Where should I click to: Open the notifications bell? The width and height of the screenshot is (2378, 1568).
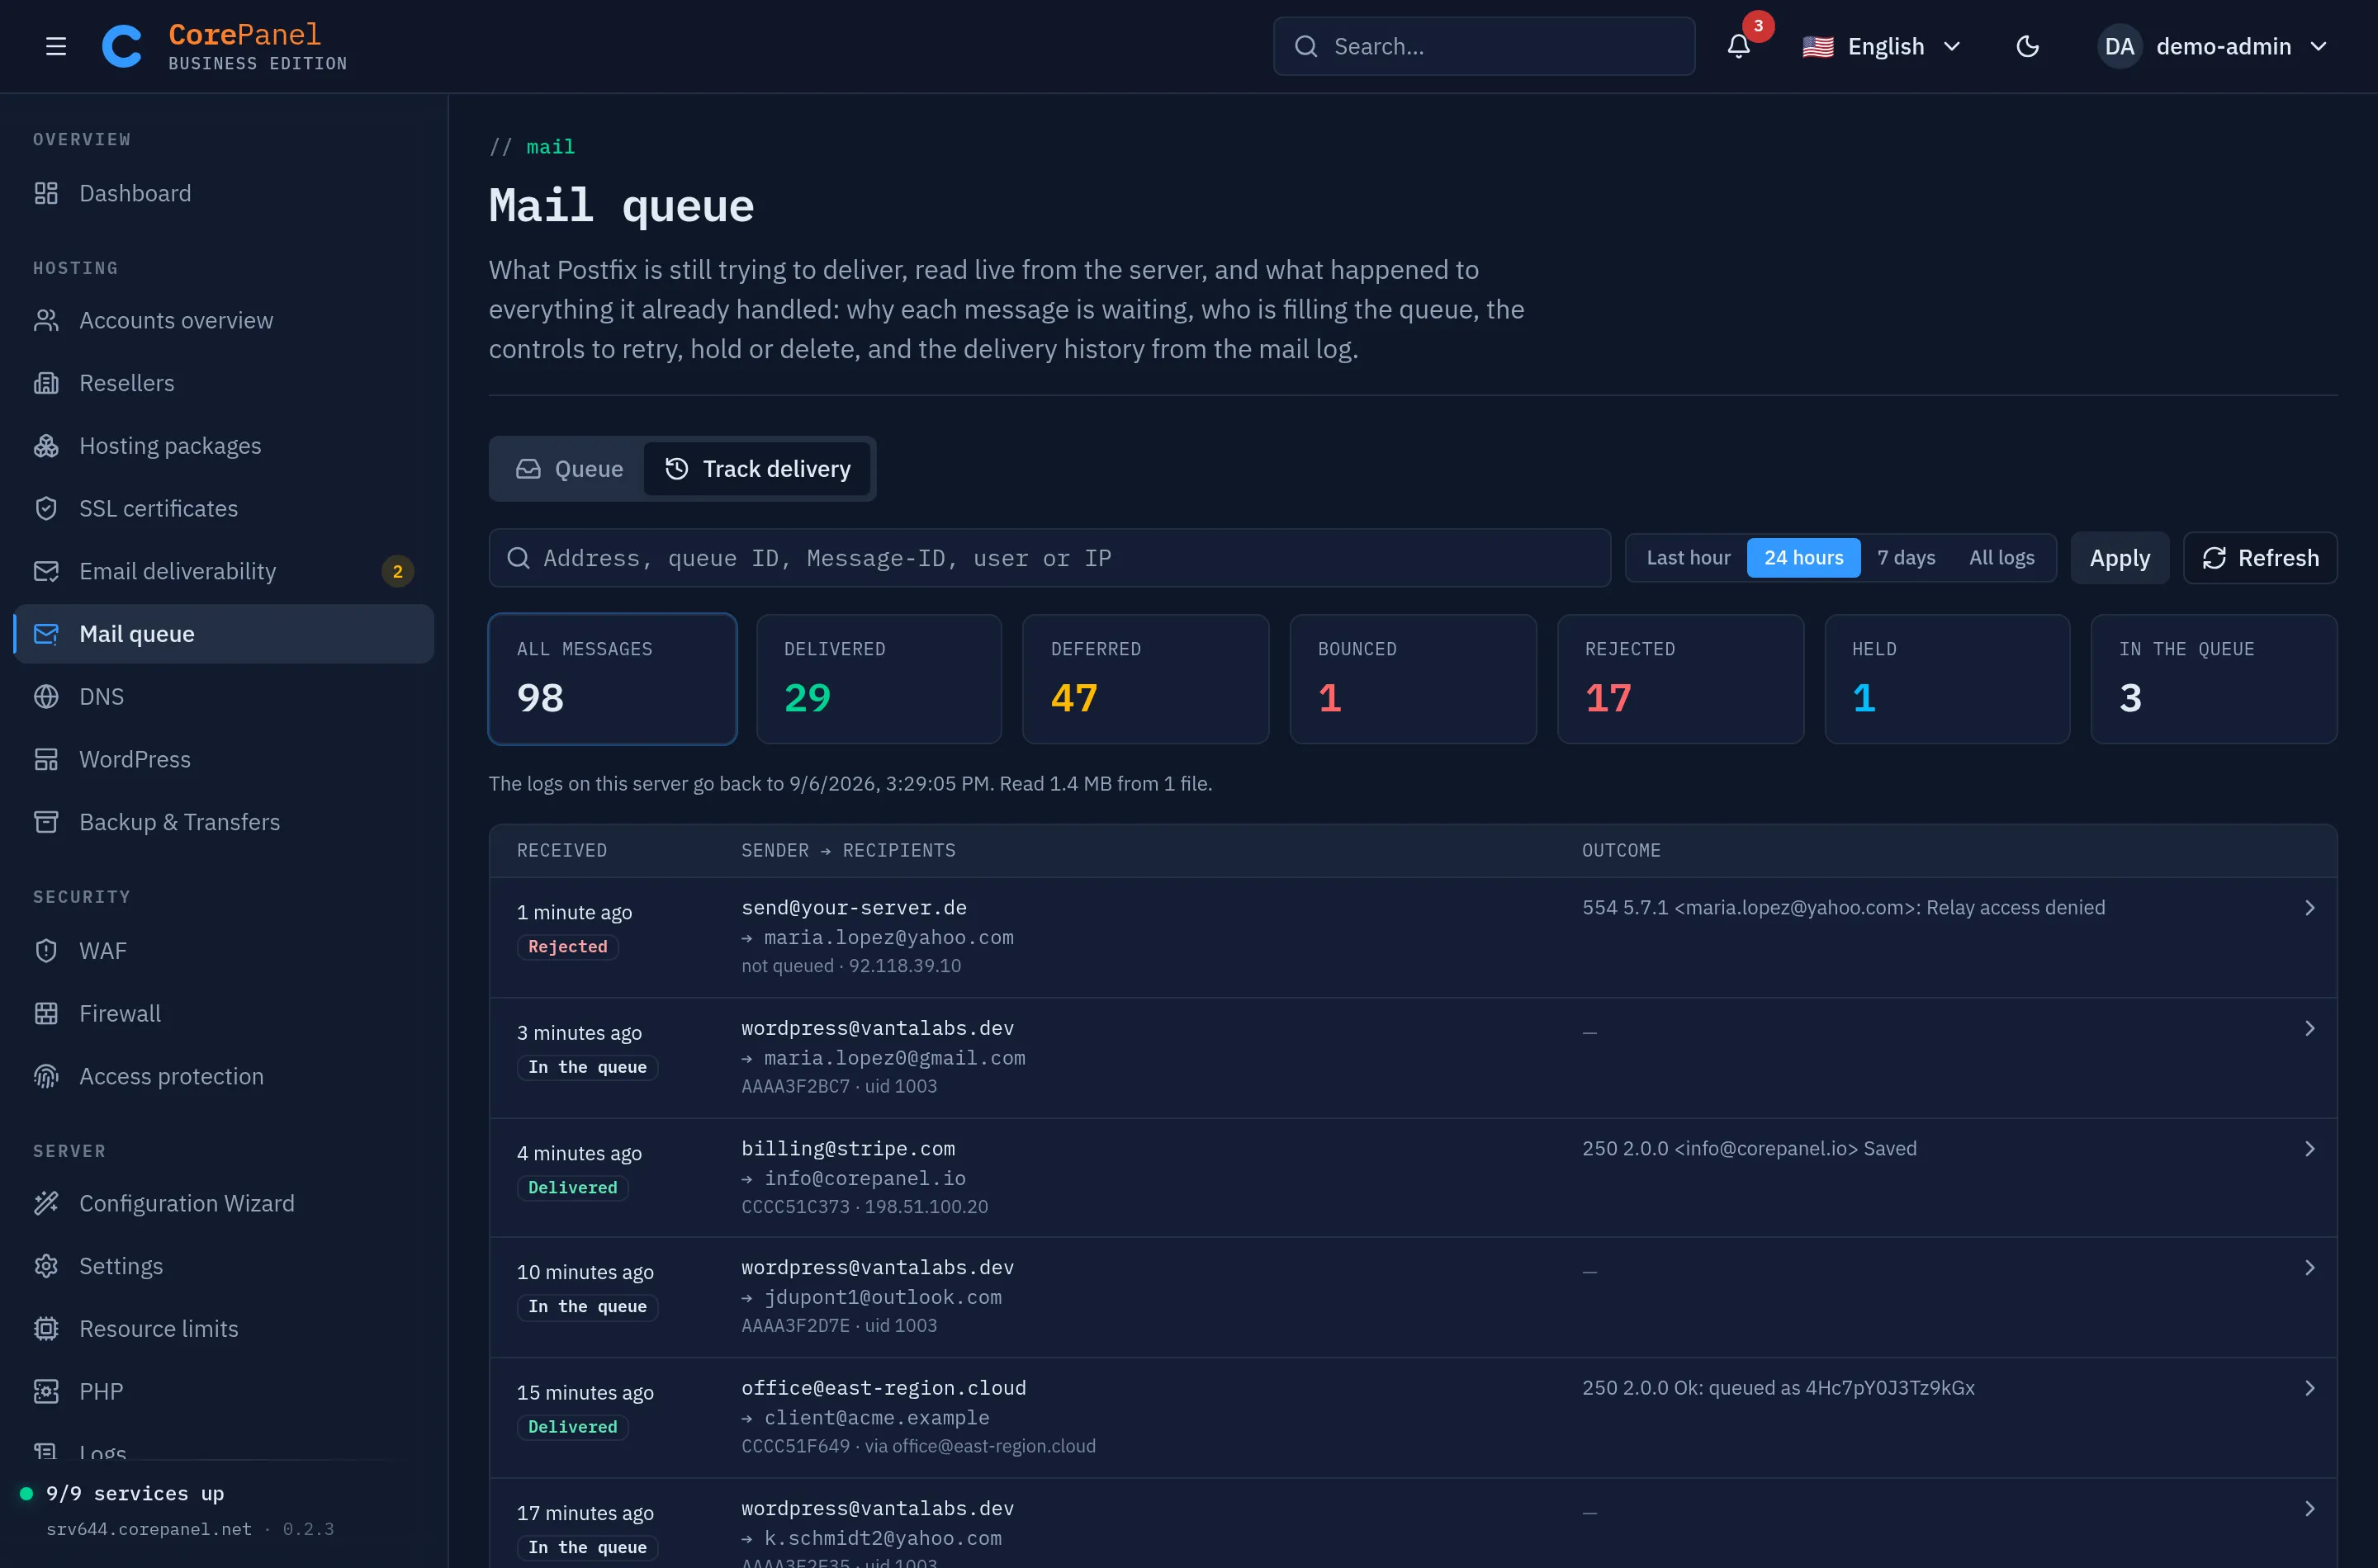click(1739, 46)
